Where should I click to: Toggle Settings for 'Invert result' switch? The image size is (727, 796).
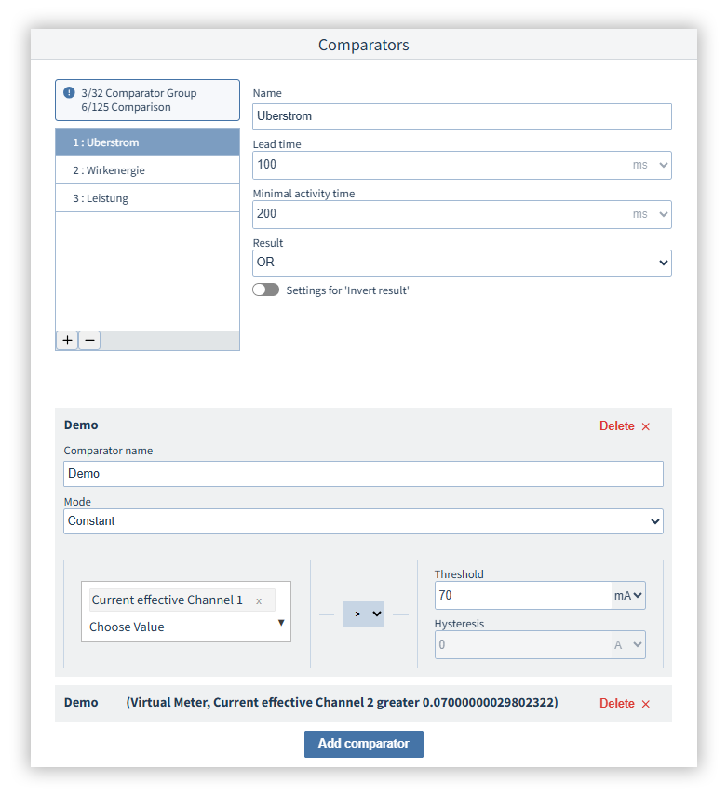pos(265,290)
